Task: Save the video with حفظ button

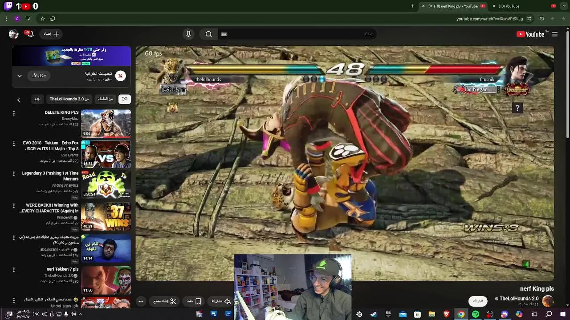Action: (x=194, y=301)
